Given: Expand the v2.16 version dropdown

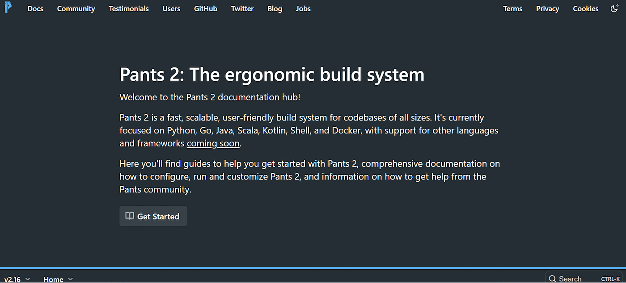Looking at the screenshot, I should click(17, 279).
